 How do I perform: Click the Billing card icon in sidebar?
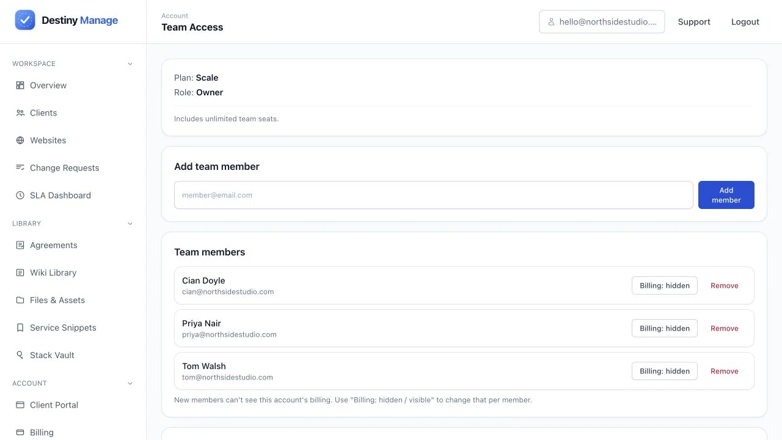(x=20, y=432)
